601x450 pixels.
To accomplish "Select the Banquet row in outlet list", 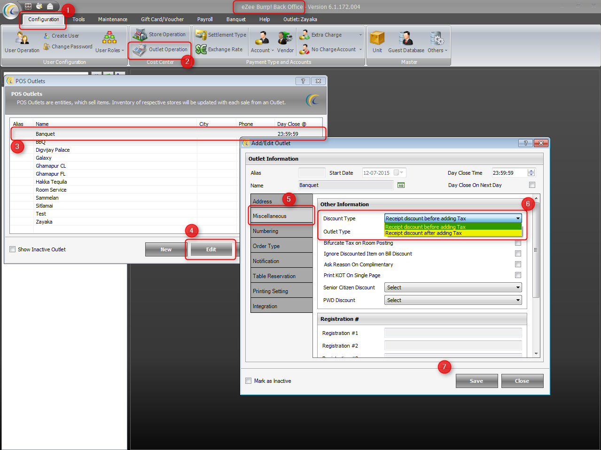I will (x=167, y=134).
